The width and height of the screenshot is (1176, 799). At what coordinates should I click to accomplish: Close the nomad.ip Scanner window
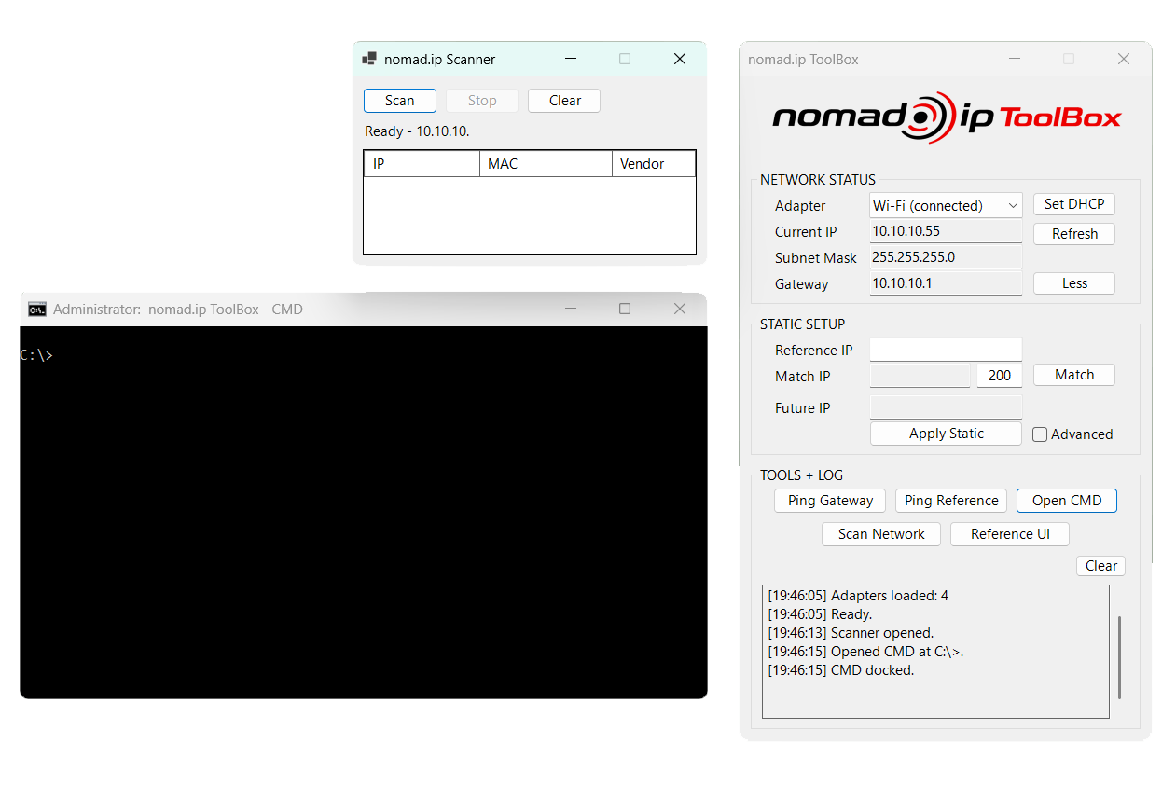point(680,59)
